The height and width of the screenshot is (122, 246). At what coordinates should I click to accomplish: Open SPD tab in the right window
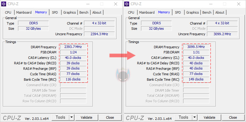tap(178, 12)
